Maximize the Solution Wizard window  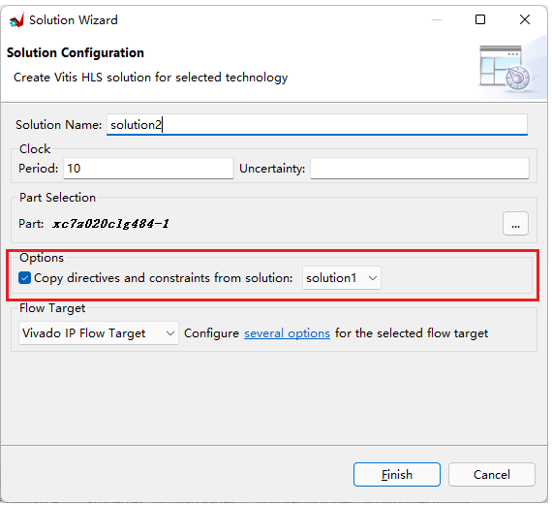[x=480, y=19]
